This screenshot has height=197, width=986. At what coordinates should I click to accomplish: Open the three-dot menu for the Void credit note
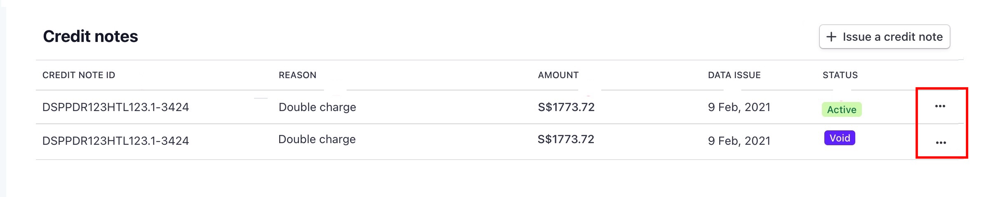click(941, 143)
